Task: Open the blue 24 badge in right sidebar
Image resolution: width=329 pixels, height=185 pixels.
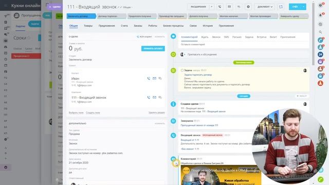Action: tap(320, 54)
